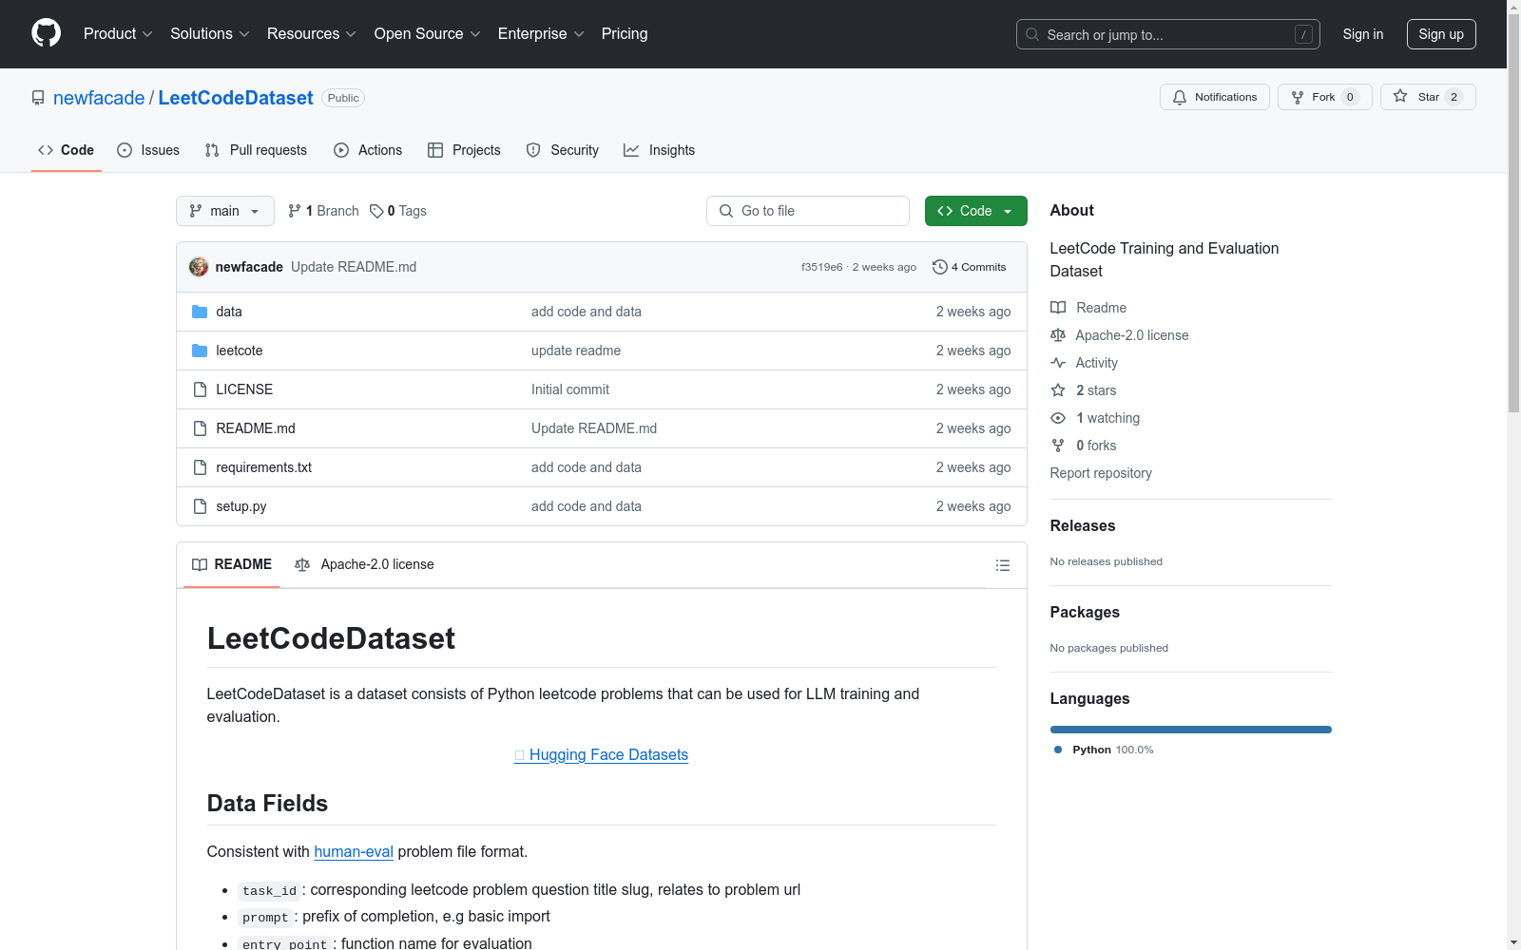Click the bell icon in Notifications
Image resolution: width=1521 pixels, height=950 pixels.
click(1180, 97)
